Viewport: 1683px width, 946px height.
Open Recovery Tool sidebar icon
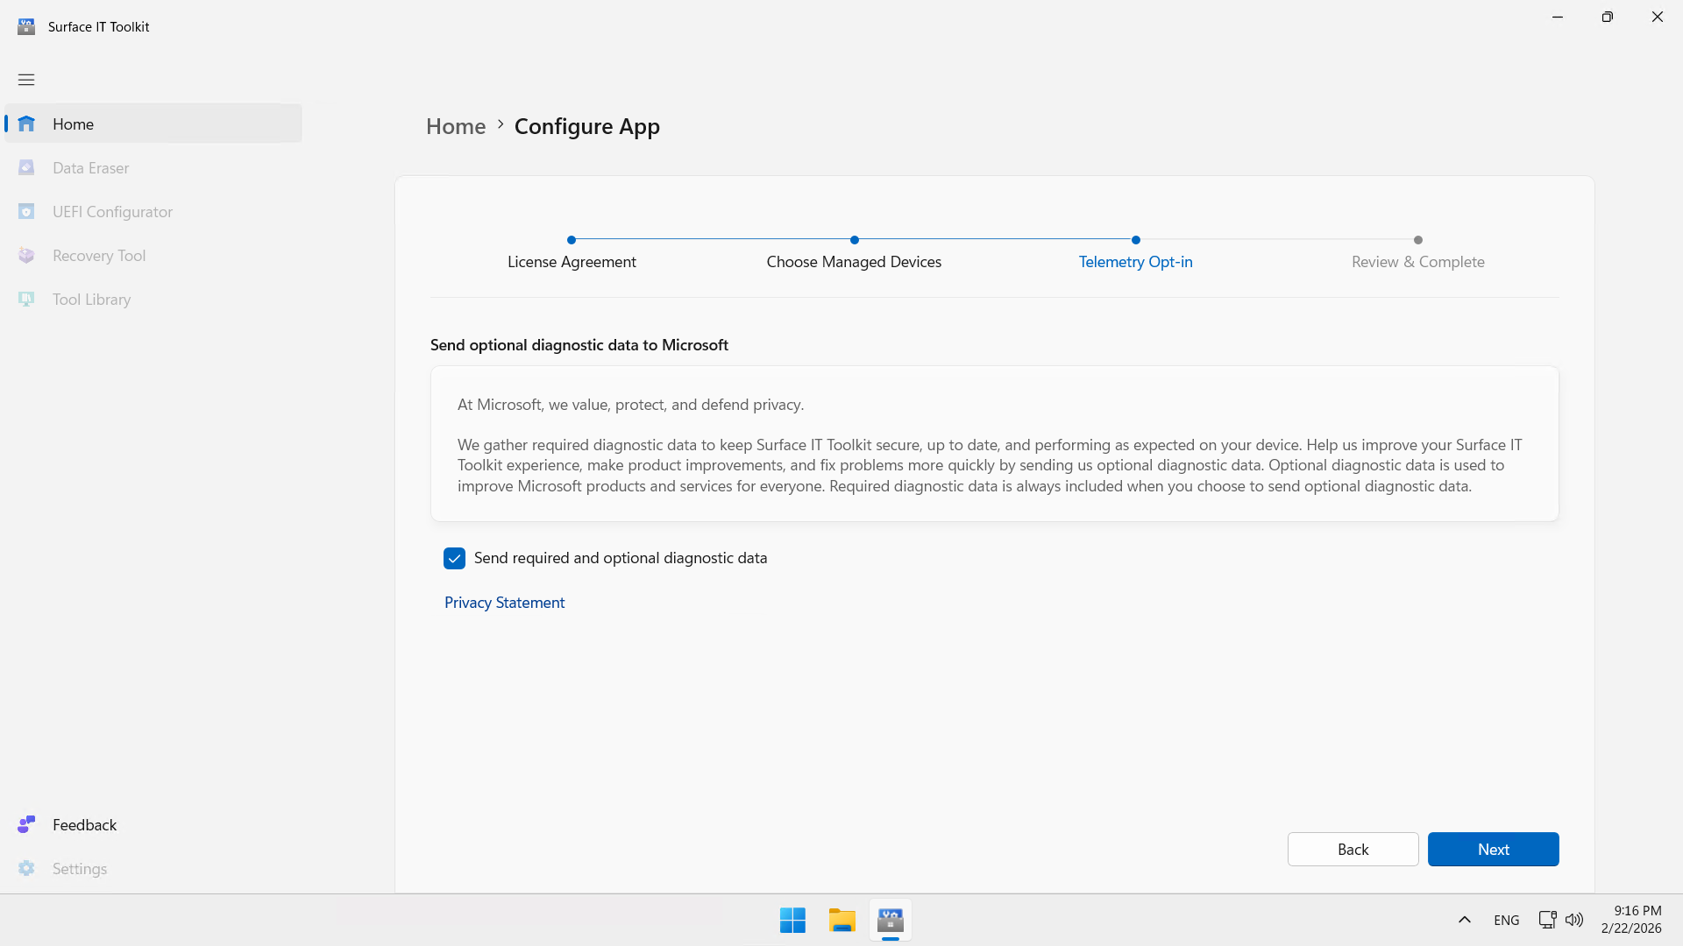coord(26,255)
